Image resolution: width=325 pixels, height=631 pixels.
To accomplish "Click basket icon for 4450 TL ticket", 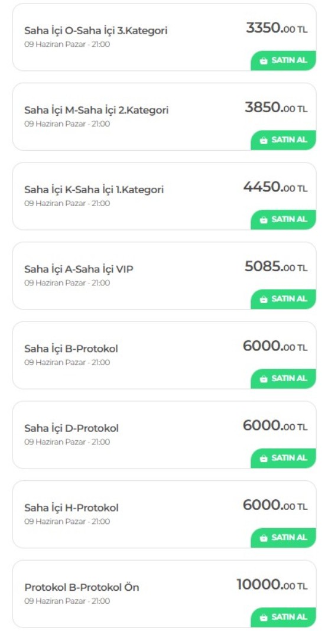I will tap(264, 220).
